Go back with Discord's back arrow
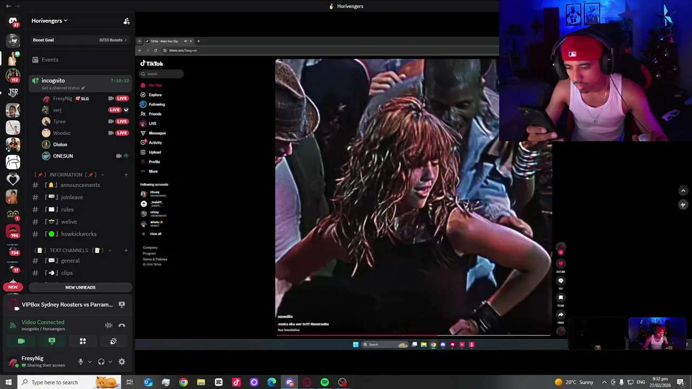This screenshot has height=389, width=692. 8,6
